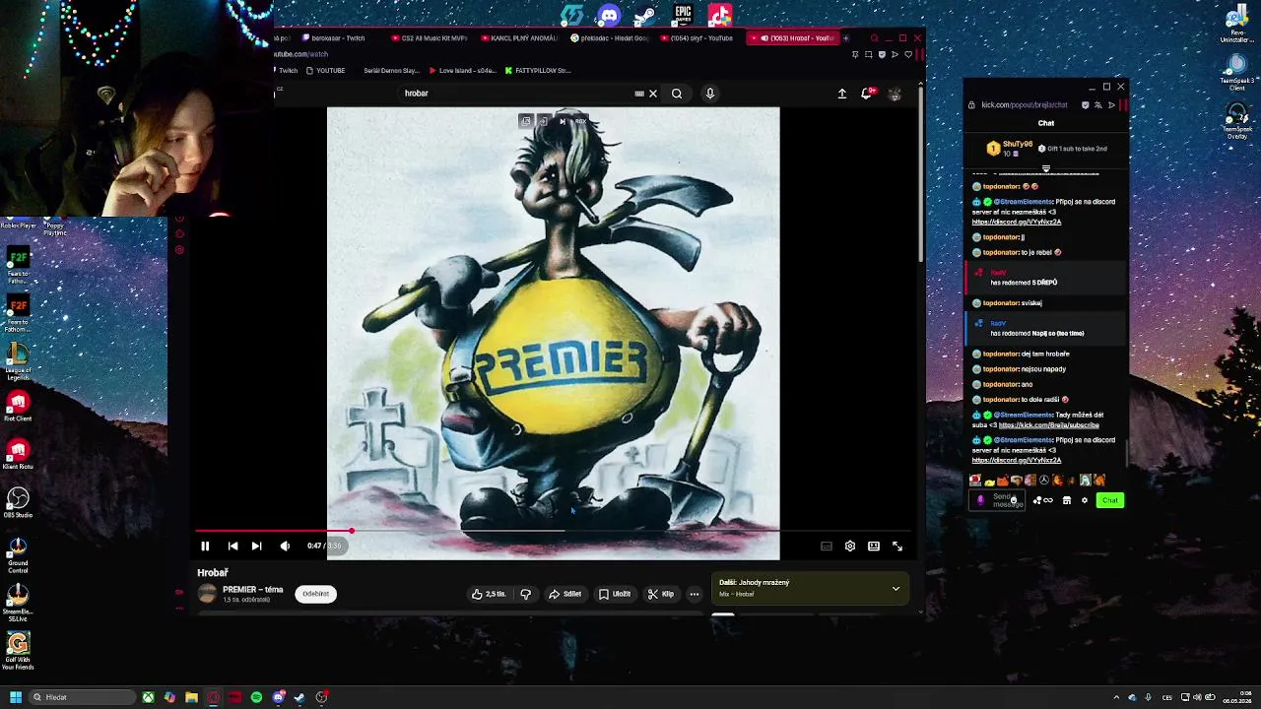This screenshot has width=1261, height=709.
Task: Like the Hrobař video
Action: click(x=489, y=594)
